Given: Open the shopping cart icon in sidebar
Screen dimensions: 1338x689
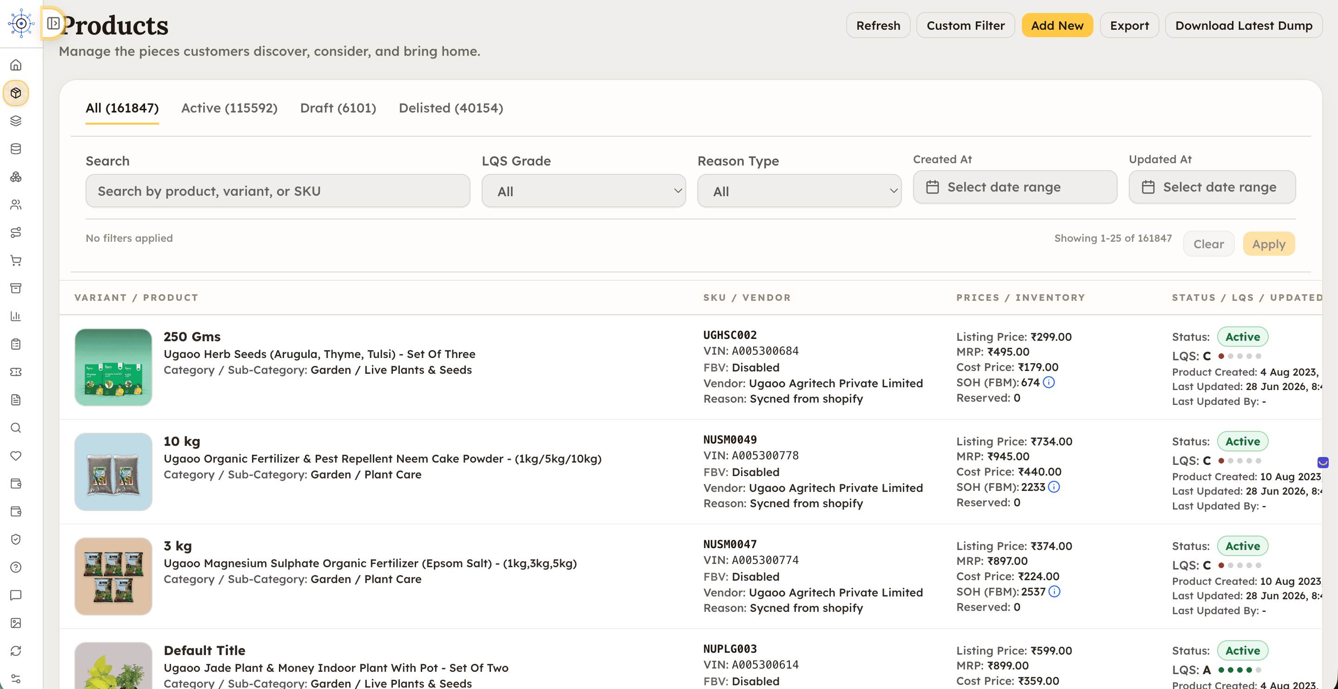Looking at the screenshot, I should coord(16,260).
